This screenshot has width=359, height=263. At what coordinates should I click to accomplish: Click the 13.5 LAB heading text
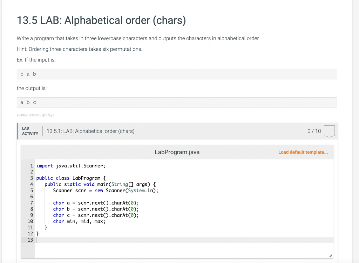pyautogui.click(x=101, y=20)
